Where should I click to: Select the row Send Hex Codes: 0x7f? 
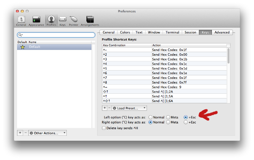coord(164,82)
